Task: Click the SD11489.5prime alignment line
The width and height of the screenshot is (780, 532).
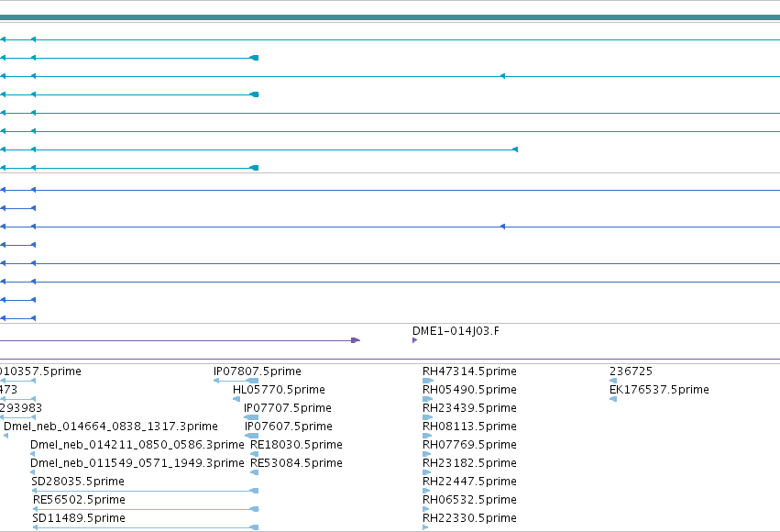Action: pyautogui.click(x=145, y=527)
